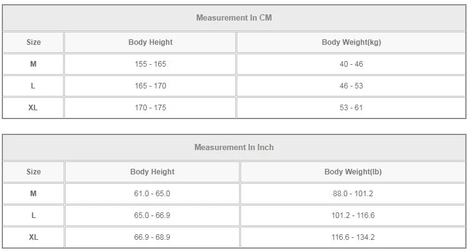Click the "170 - 175" height cell
The height and width of the screenshot is (251, 467).
point(150,108)
